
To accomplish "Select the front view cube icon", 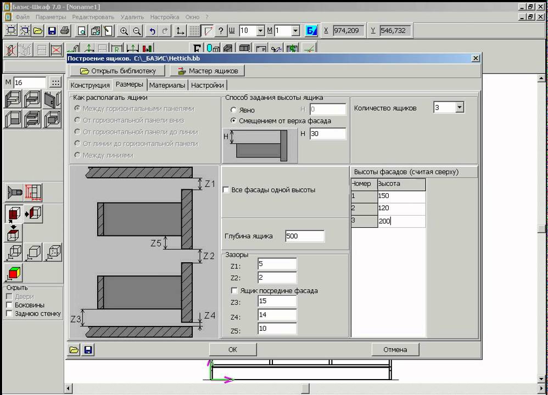I will coord(14,213).
